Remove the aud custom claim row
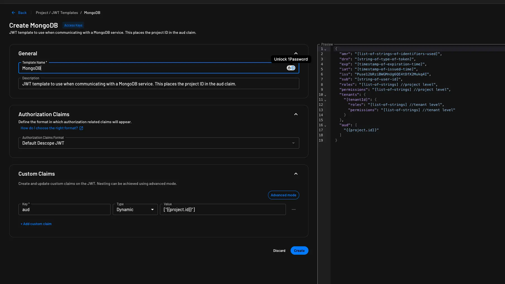The width and height of the screenshot is (505, 284). click(294, 209)
